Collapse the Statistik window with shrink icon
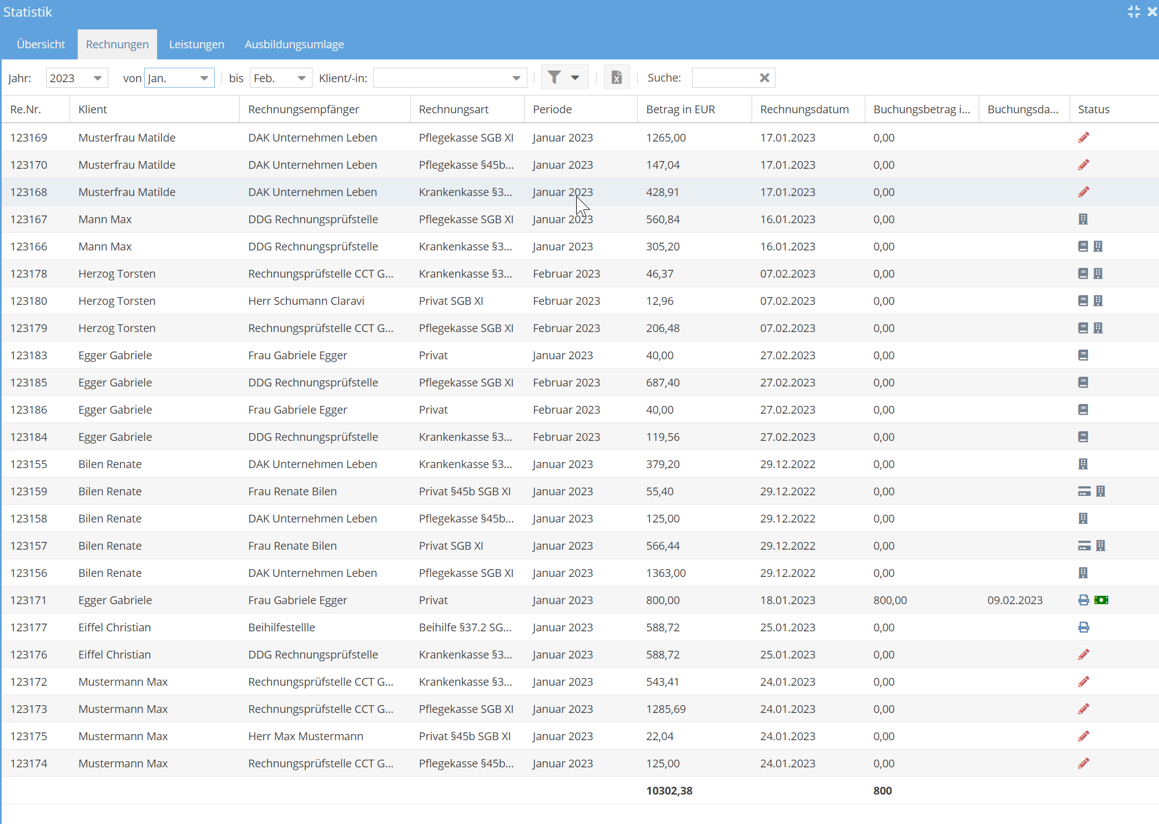The width and height of the screenshot is (1159, 824). (1133, 12)
